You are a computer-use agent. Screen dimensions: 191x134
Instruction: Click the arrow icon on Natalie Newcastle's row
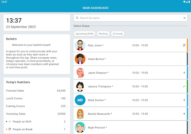click(x=184, y=114)
